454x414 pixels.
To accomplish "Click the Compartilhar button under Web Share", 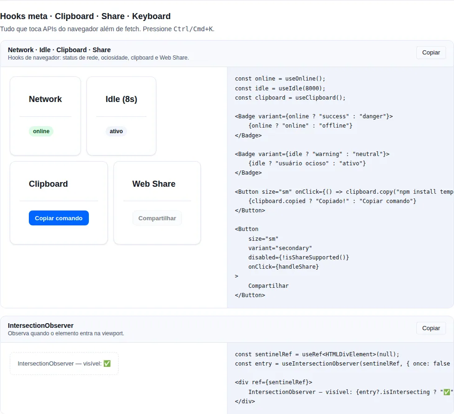I will [157, 218].
